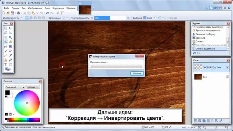This screenshot has height=131, width=233.
Task: Click the wood texture image thumbnail tab
Action: (x=85, y=10)
